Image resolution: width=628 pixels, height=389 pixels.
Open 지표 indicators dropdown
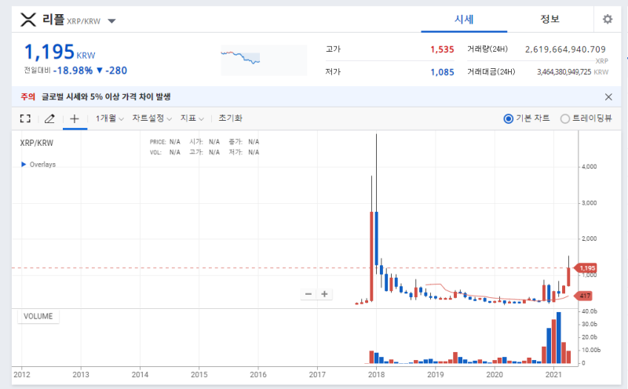[192, 118]
